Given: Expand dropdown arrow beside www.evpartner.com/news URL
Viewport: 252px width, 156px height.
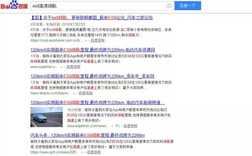Looking at the screenshot, I should click(x=112, y=126).
